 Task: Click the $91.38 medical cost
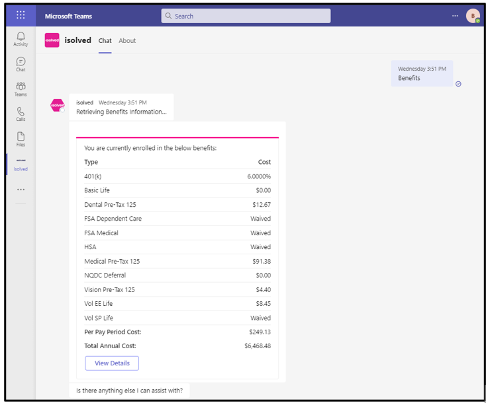click(262, 262)
